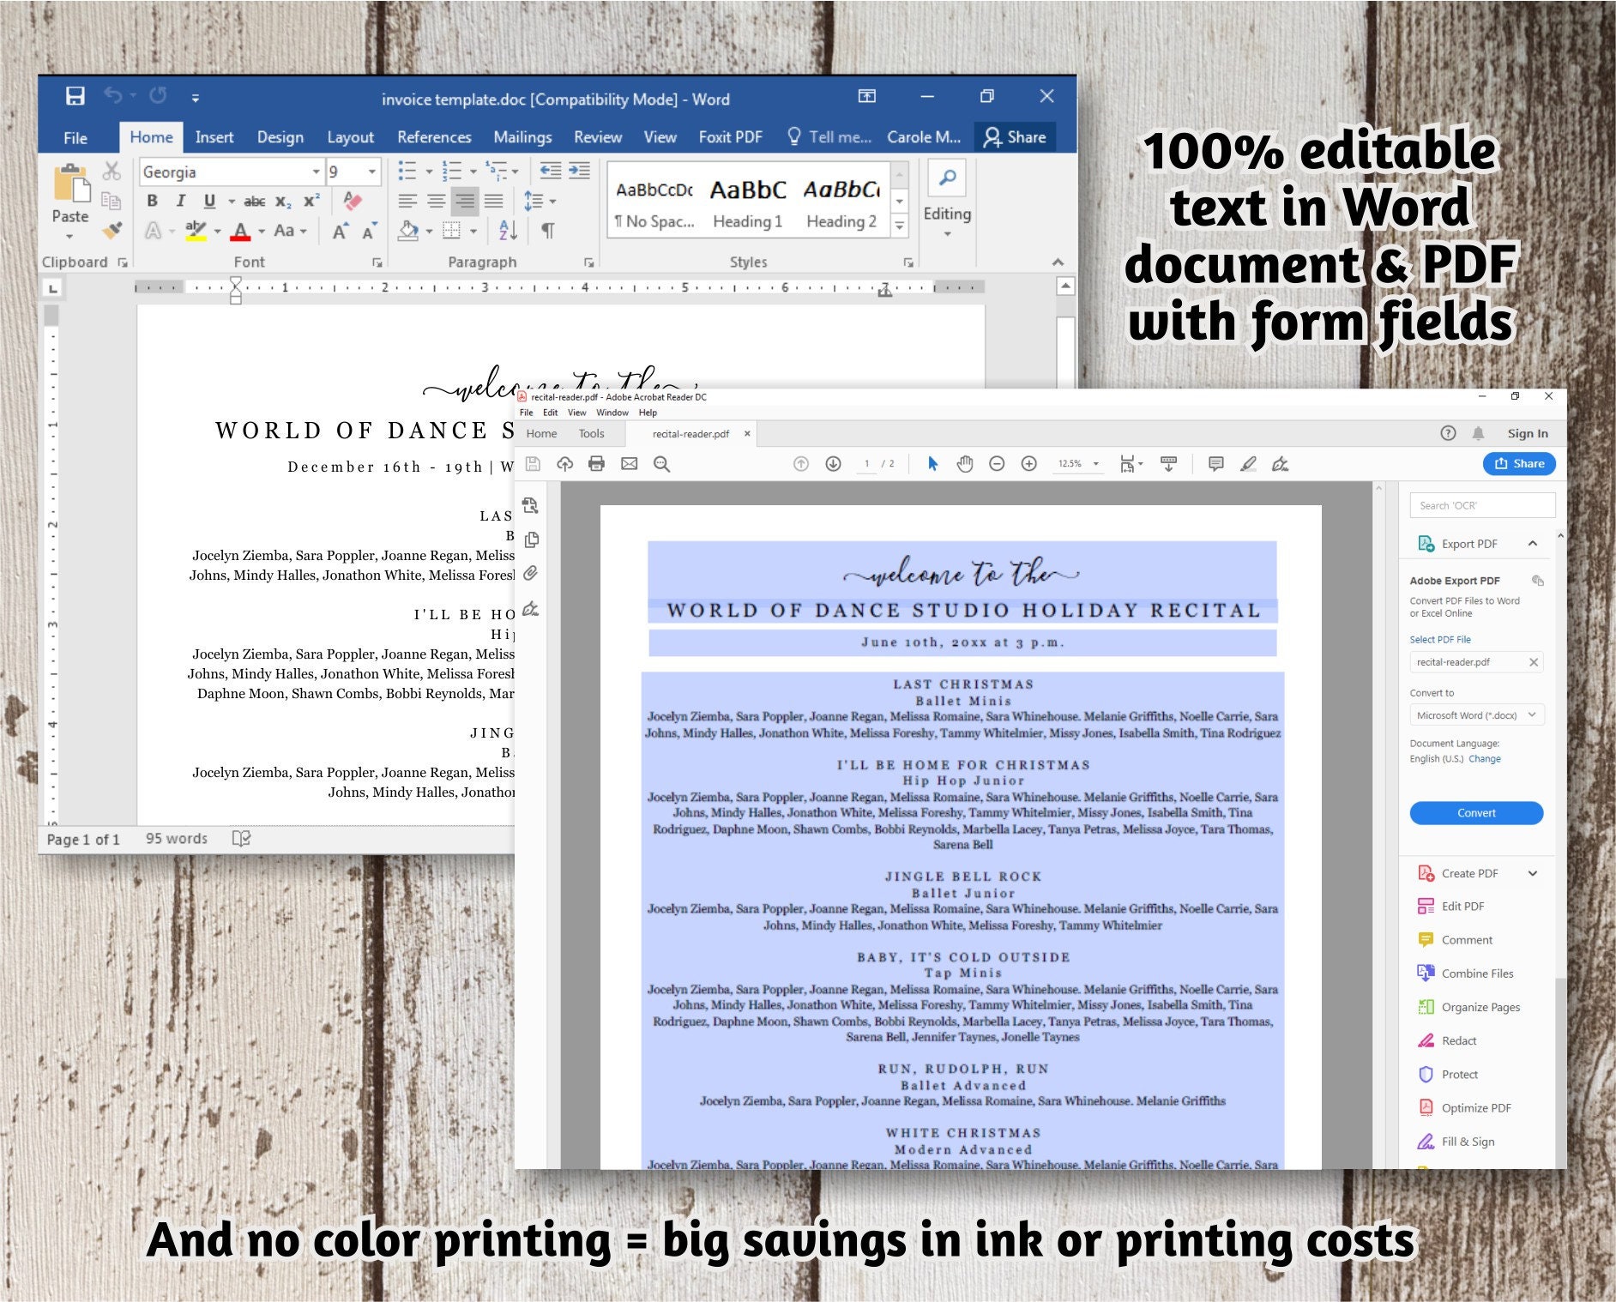Viewport: 1616px width, 1302px height.
Task: Apply the No Spacing style
Action: (x=654, y=204)
